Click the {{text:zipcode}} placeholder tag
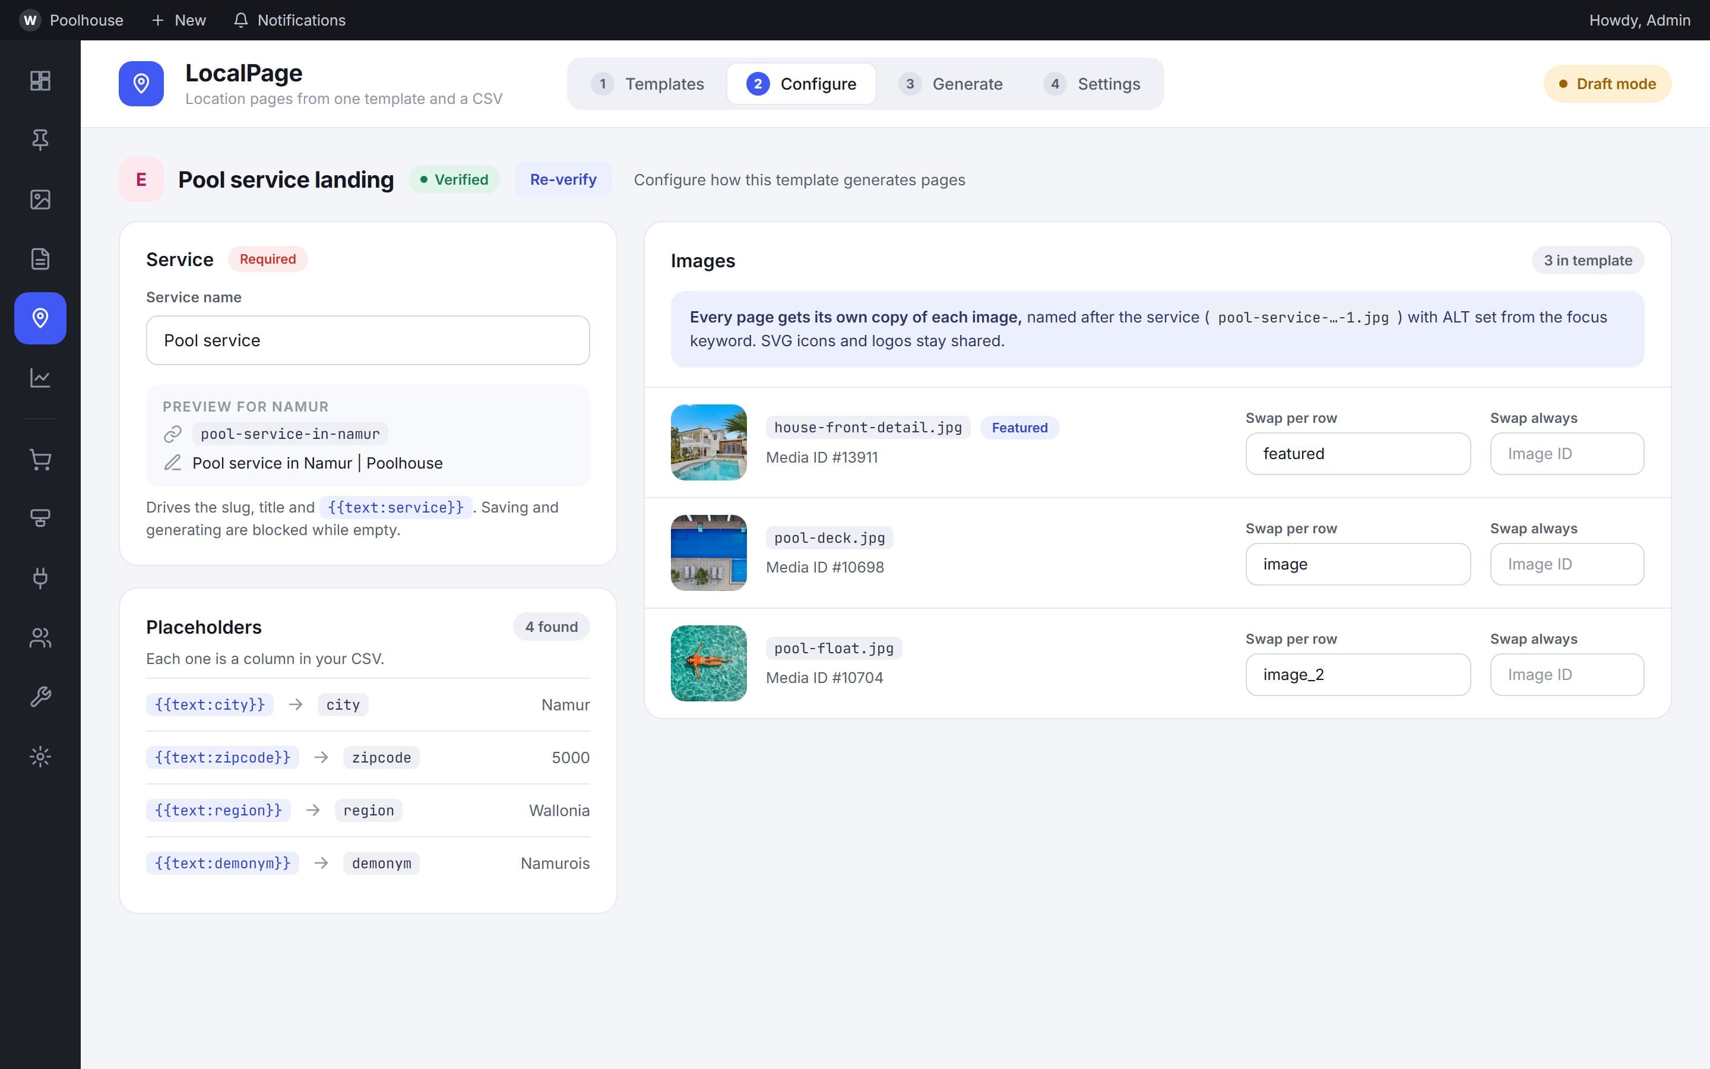 coord(223,757)
